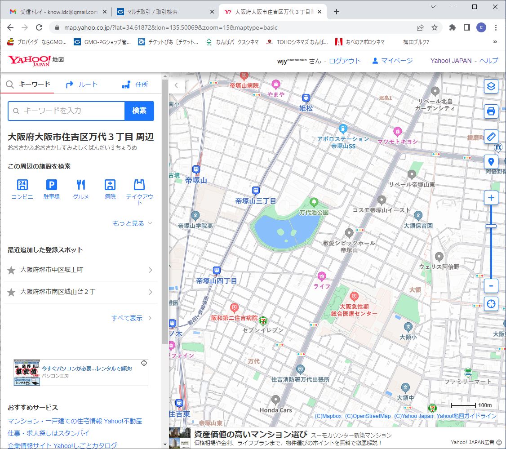This screenshot has width=506, height=449.
Task: Bookmark this page with star icon
Action: pyautogui.click(x=435, y=27)
